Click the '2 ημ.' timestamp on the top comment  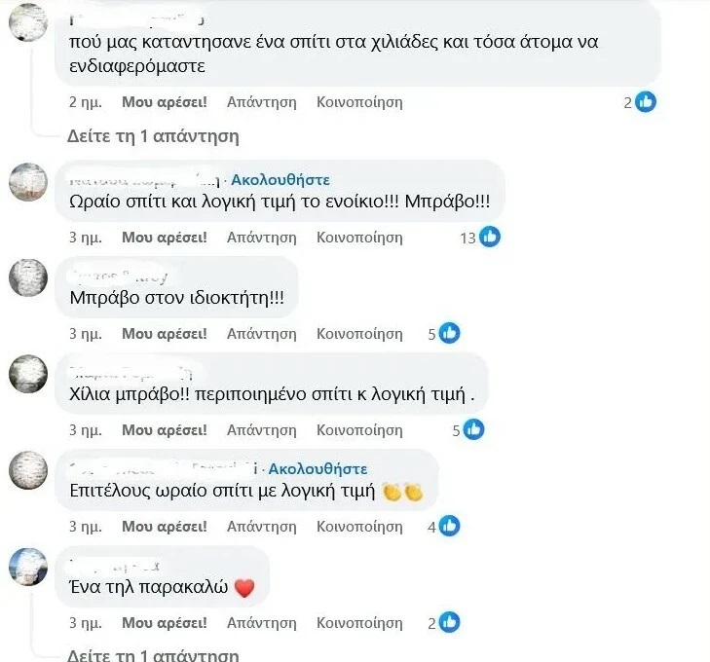coord(86,101)
